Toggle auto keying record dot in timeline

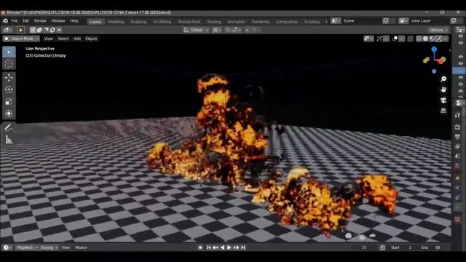[200, 247]
